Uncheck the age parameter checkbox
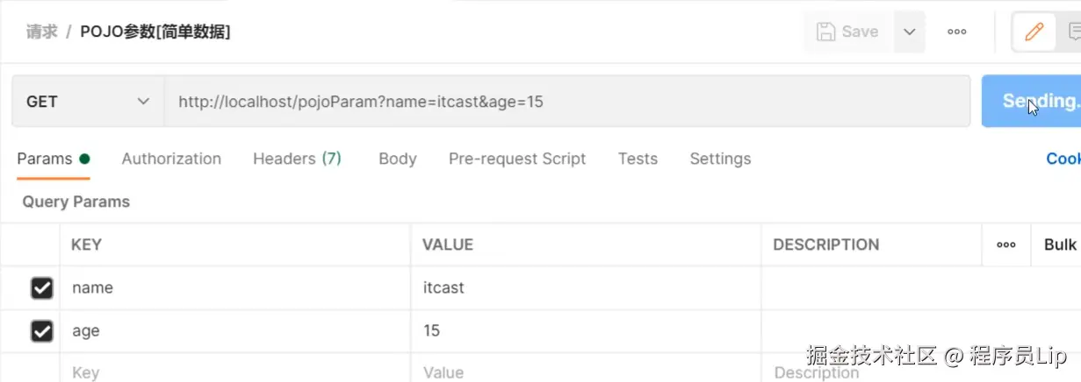The height and width of the screenshot is (382, 1081). pos(41,331)
